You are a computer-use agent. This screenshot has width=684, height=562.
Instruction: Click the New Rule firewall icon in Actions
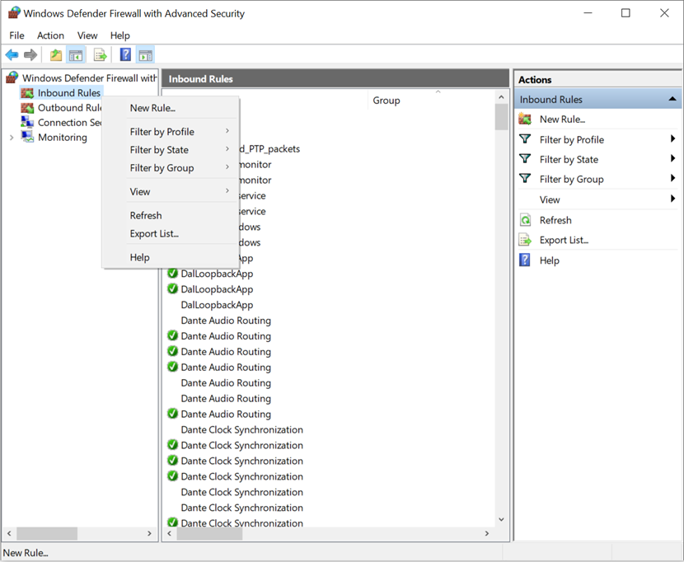525,119
